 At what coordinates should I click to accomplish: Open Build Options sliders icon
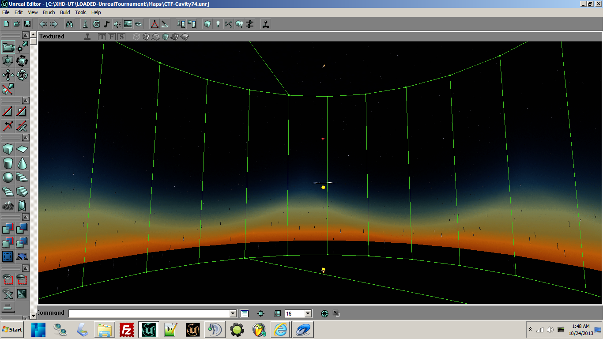[250, 24]
